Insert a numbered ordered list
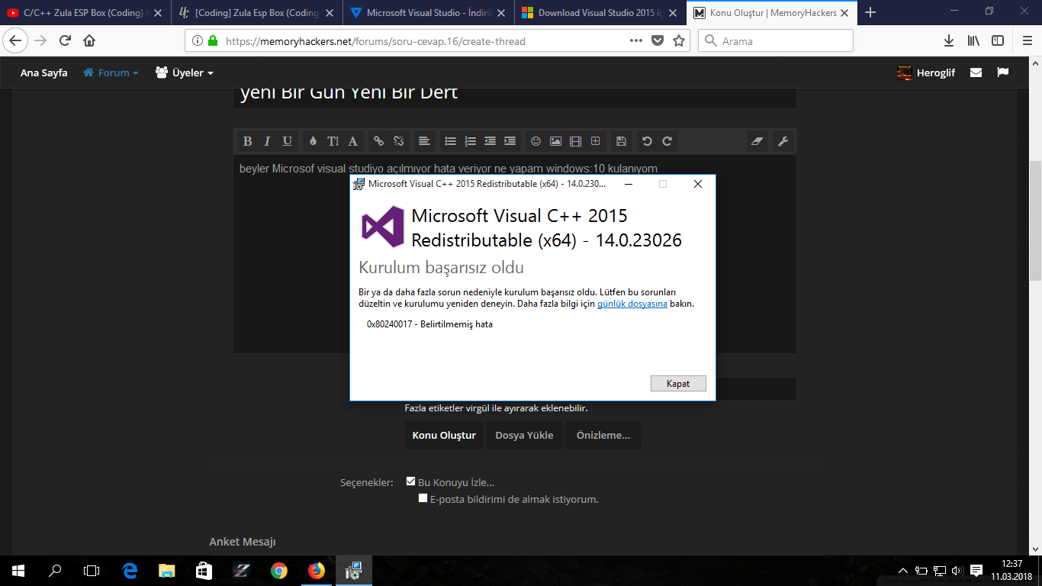Viewport: 1042px width, 586px height. pyautogui.click(x=470, y=141)
